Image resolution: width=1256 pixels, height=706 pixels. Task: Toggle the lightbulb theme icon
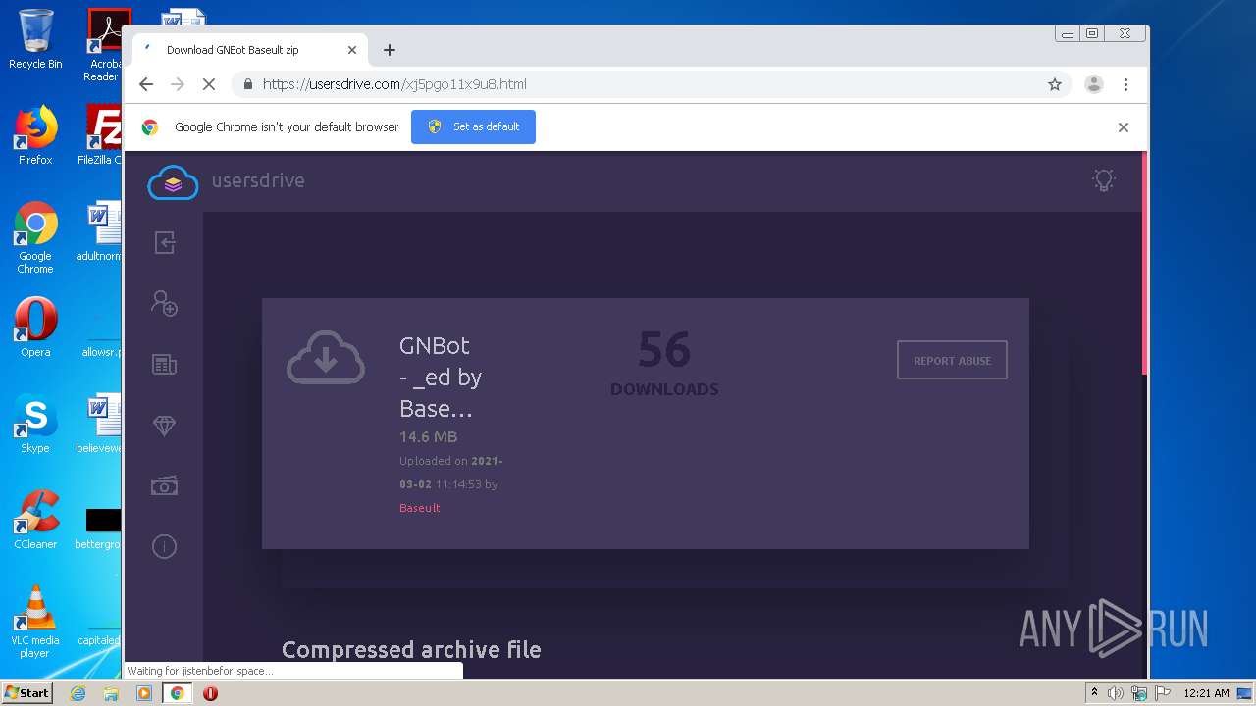1104,180
